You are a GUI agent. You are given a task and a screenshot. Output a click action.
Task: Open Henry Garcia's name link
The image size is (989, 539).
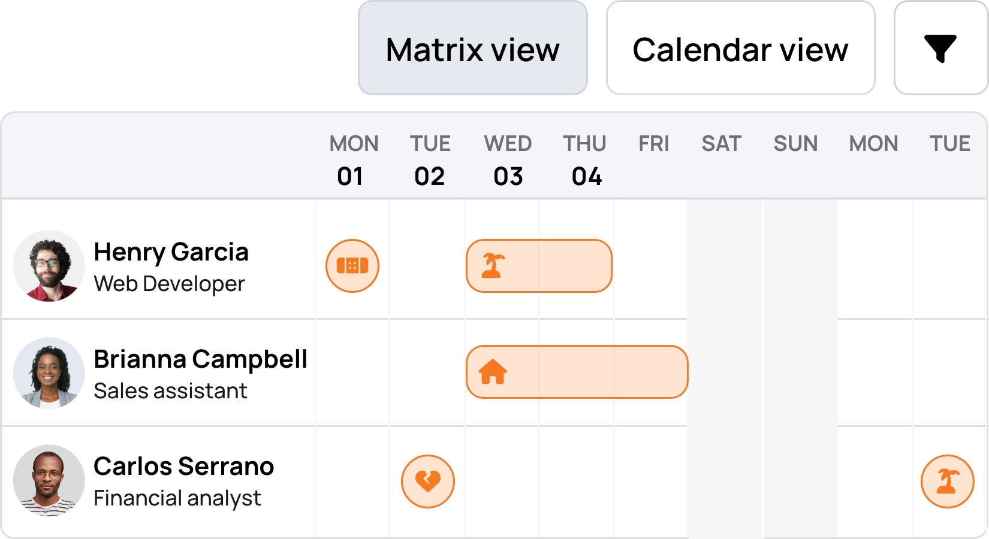click(x=172, y=252)
